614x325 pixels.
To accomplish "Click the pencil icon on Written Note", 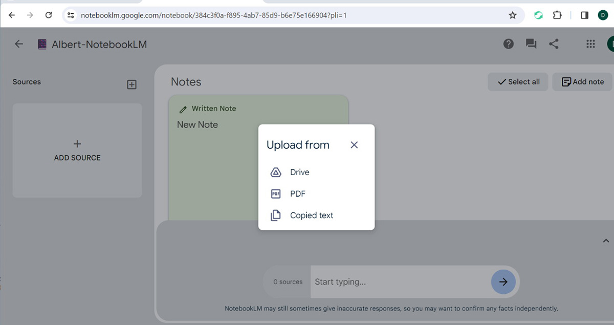I will point(183,109).
